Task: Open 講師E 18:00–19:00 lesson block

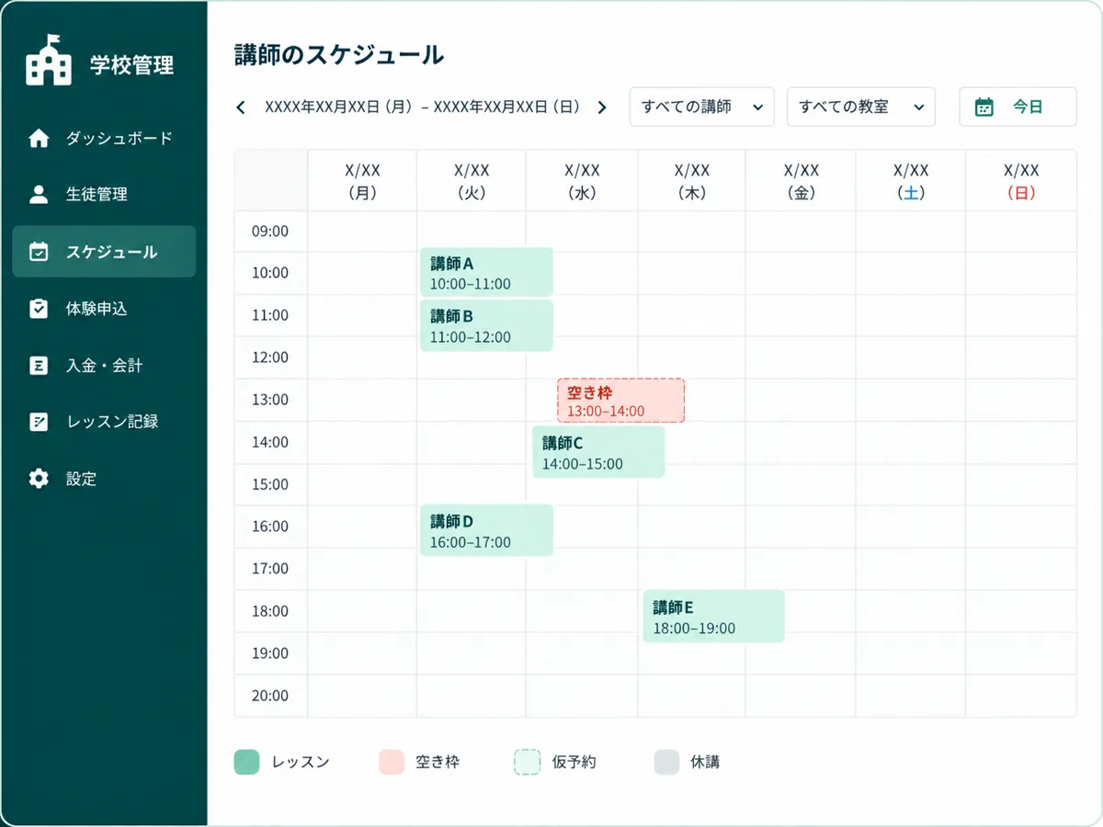Action: click(713, 617)
